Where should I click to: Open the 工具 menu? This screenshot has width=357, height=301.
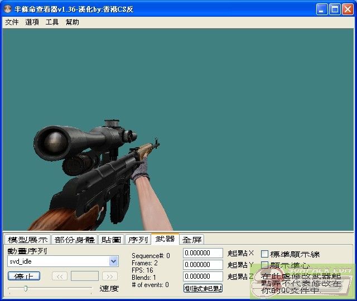coord(52,22)
